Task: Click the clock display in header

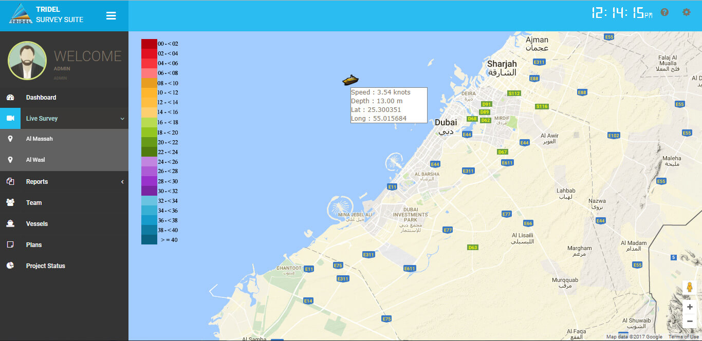Action: 622,13
